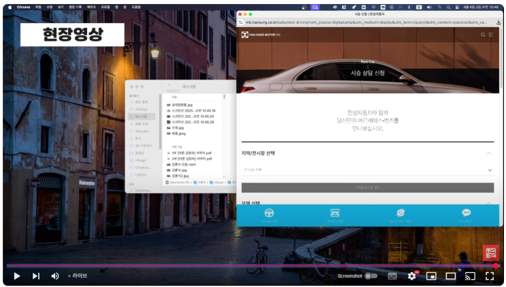
Task: Click the mbcgn folder in the Finder path bar
Action: click(x=217, y=183)
